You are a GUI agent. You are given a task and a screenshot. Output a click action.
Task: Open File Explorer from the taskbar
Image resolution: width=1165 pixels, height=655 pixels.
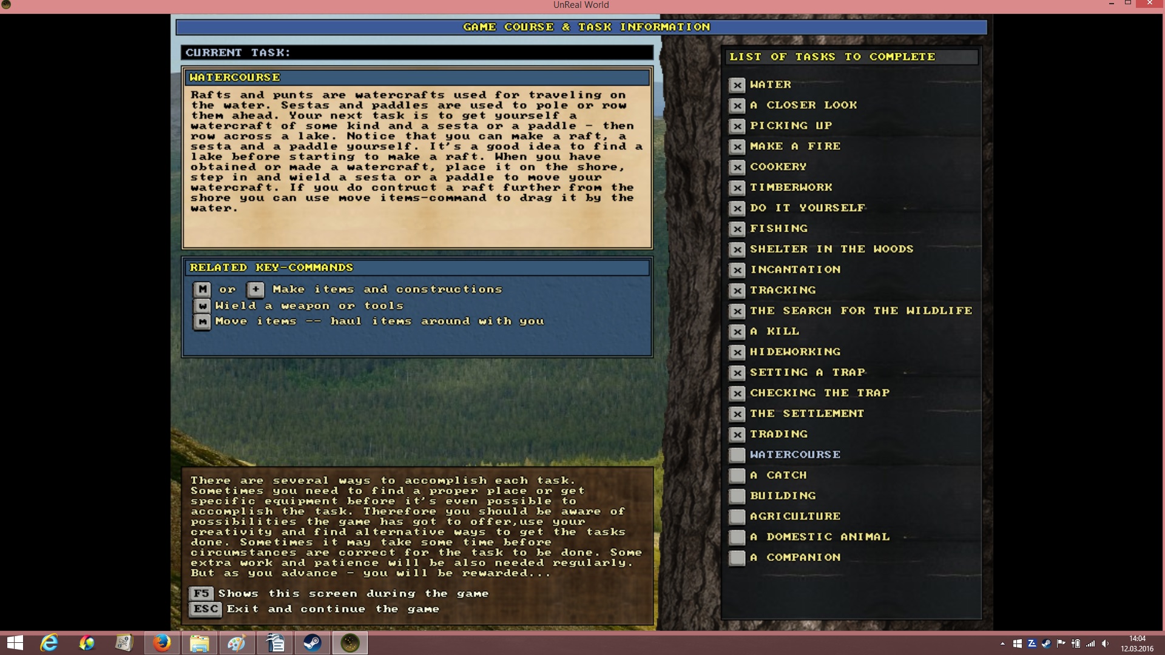[200, 643]
